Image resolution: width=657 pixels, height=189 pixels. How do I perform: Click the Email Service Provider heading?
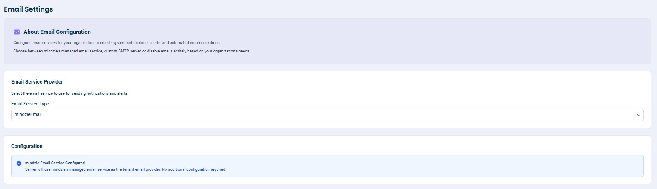point(37,82)
